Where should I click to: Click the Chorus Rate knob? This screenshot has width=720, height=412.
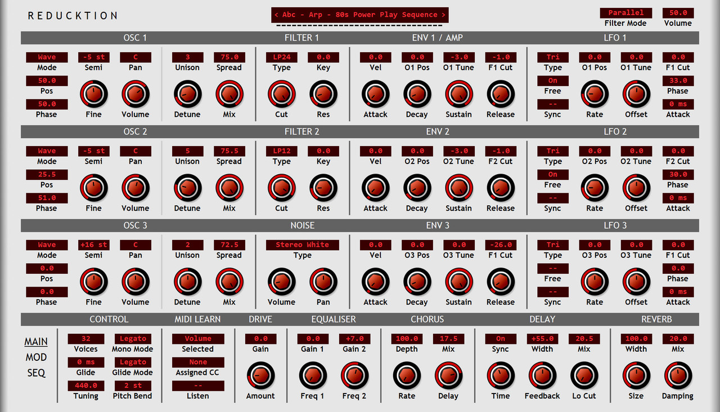[x=407, y=375]
